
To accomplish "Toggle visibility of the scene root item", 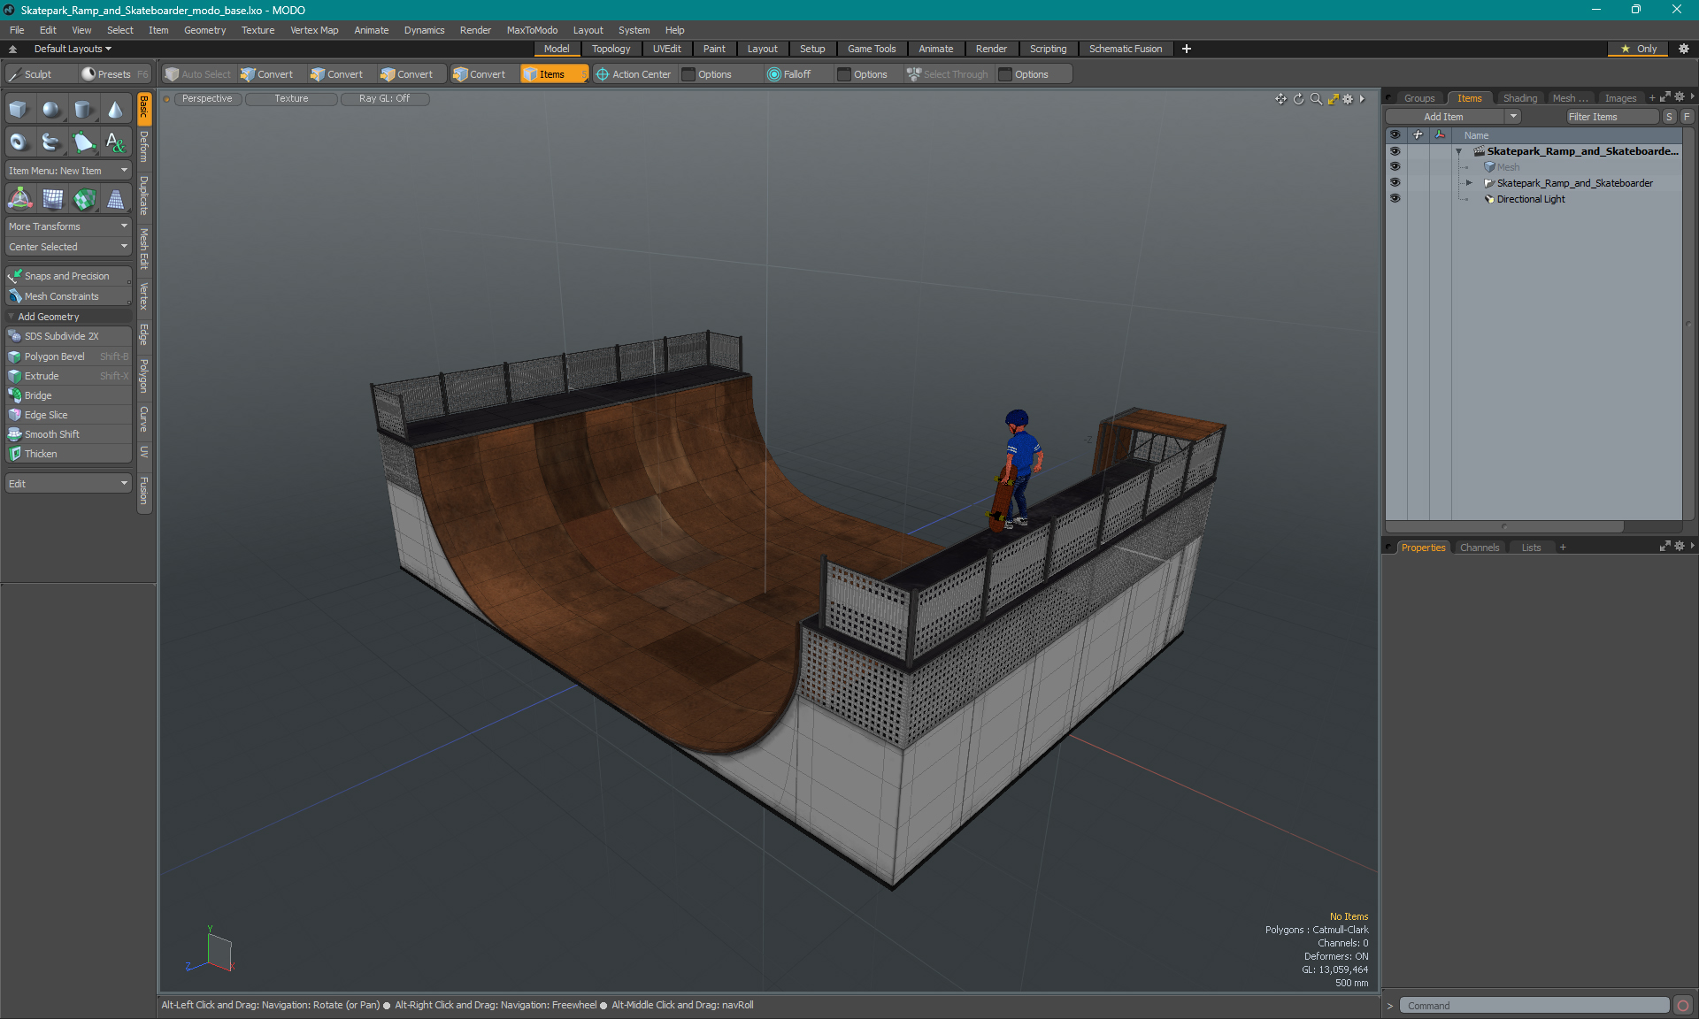I will (1395, 151).
